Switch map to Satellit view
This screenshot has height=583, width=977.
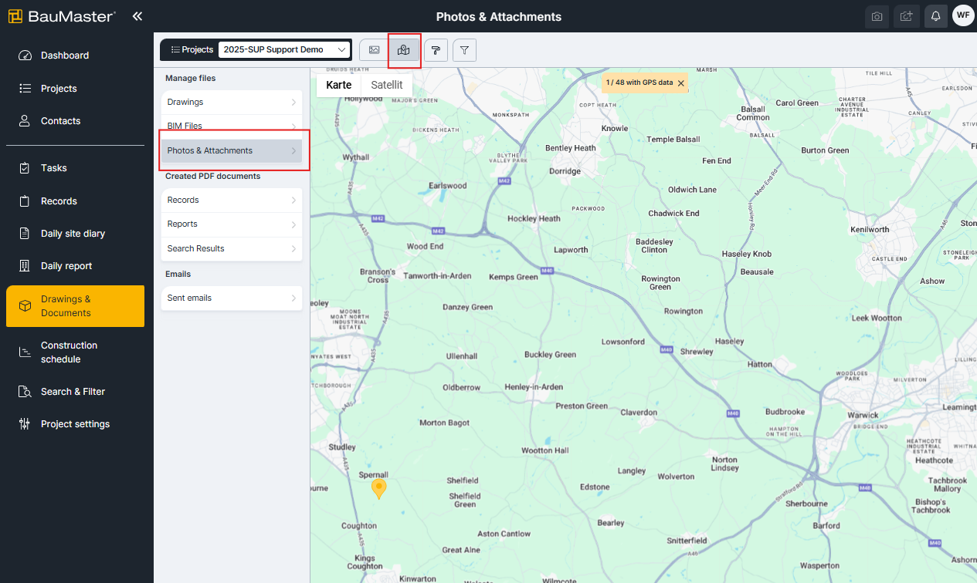[x=386, y=85]
